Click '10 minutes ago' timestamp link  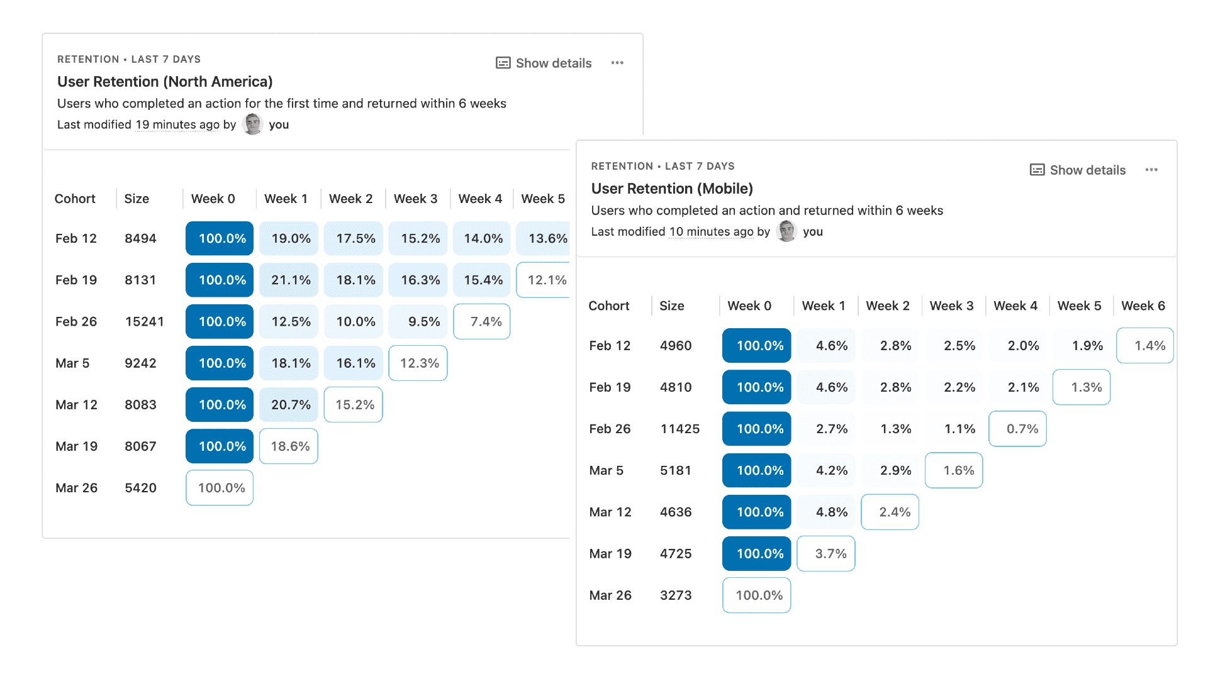click(x=711, y=231)
